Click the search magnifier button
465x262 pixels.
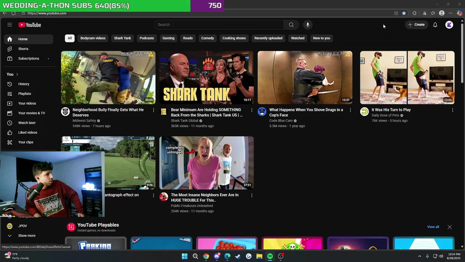click(291, 25)
